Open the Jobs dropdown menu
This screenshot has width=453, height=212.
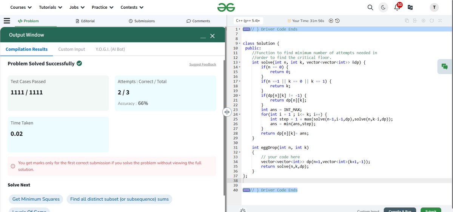coord(77,7)
